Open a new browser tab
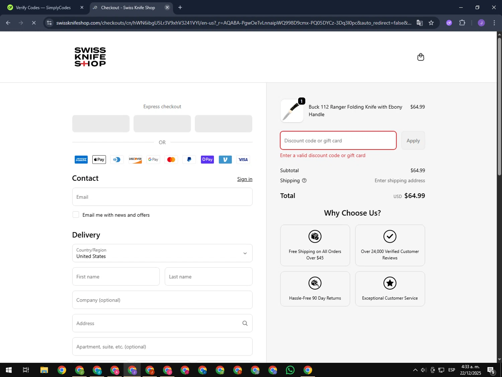 point(180,7)
